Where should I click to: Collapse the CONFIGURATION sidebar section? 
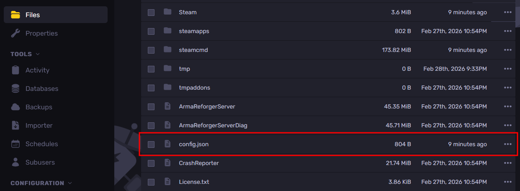pyautogui.click(x=70, y=183)
